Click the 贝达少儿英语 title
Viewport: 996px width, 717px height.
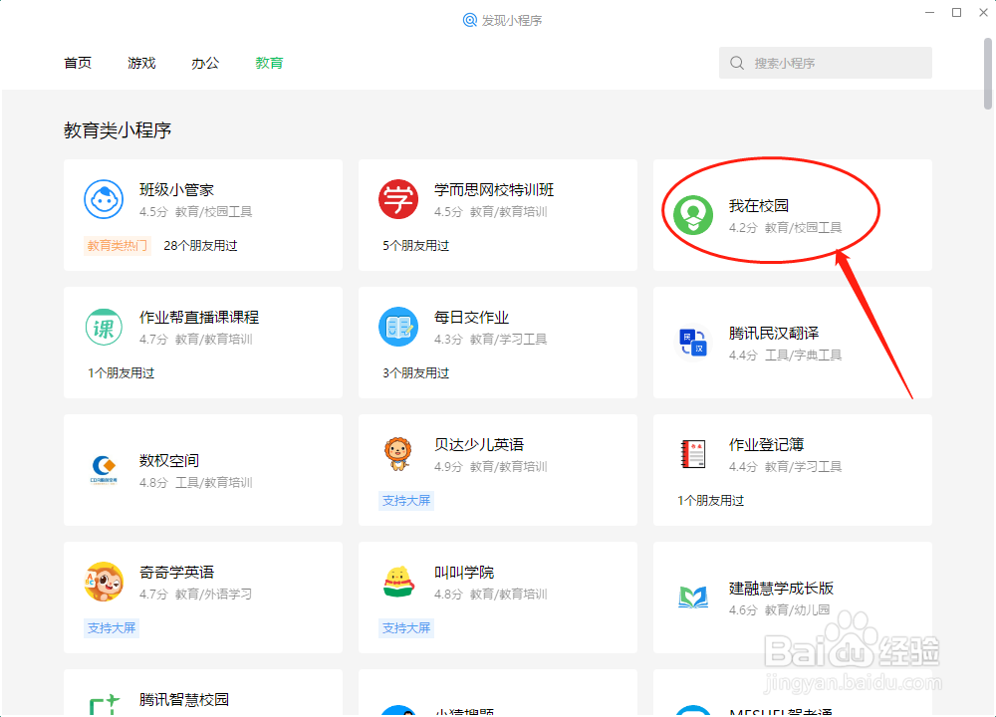pos(479,444)
